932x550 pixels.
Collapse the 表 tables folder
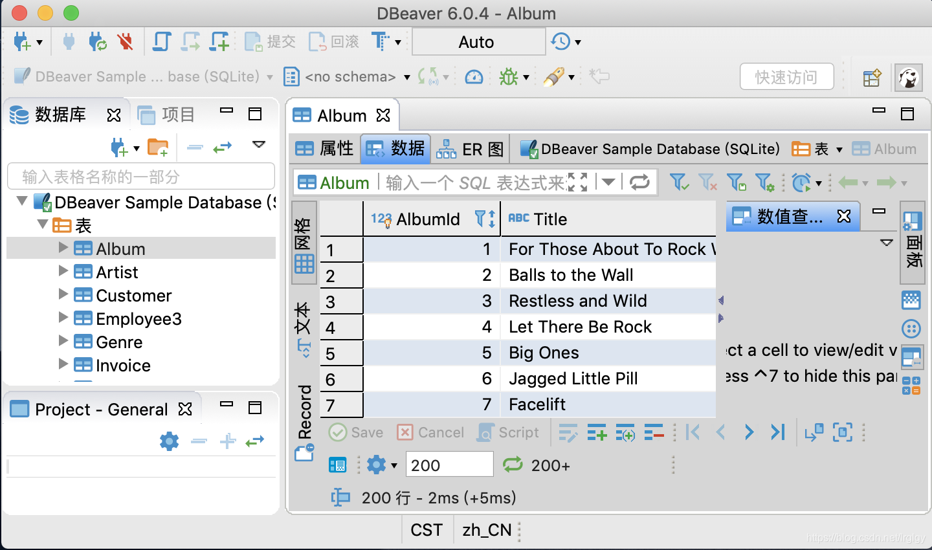tap(43, 225)
